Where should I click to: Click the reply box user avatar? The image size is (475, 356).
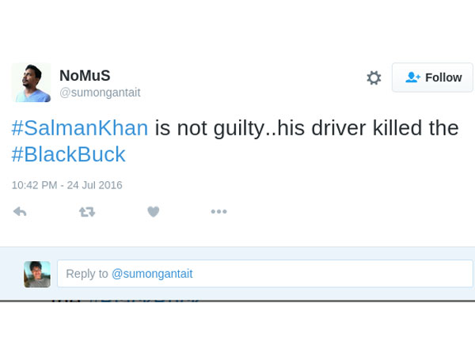[37, 274]
